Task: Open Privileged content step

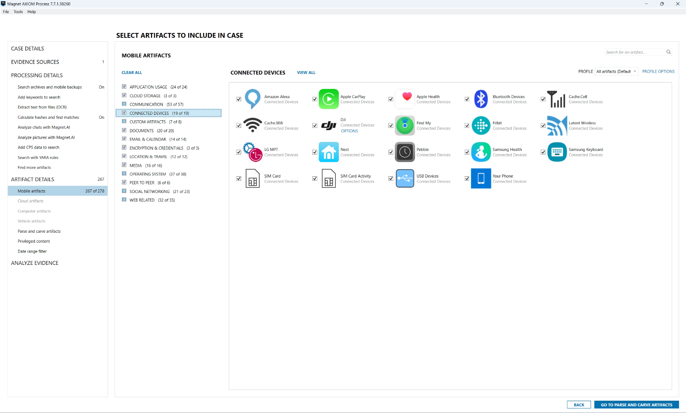Action: pos(34,241)
